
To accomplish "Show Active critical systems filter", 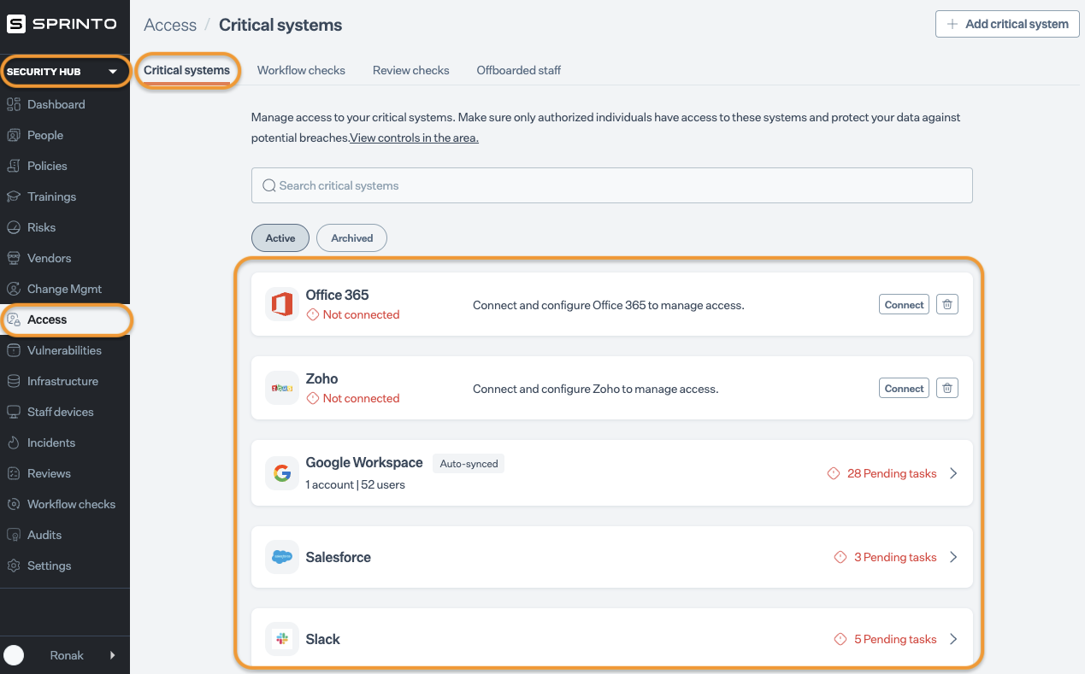I will 280,238.
